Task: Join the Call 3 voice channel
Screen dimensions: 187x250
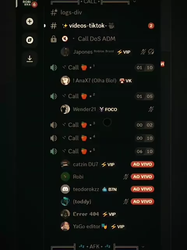Action: pyautogui.click(x=102, y=125)
